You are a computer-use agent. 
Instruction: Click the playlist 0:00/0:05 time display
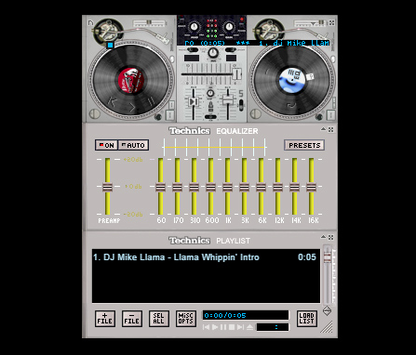[246, 315]
